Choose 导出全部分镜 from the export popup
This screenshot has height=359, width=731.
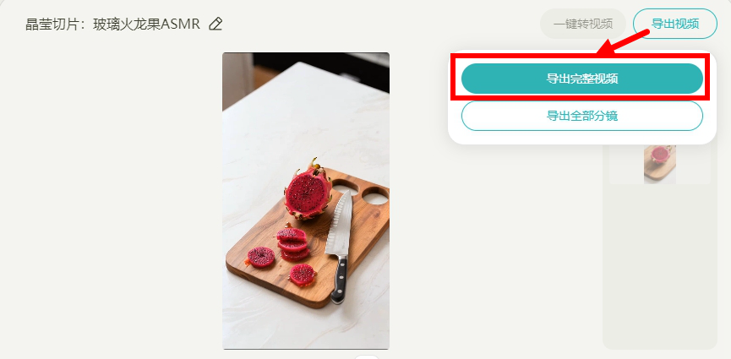tap(581, 116)
